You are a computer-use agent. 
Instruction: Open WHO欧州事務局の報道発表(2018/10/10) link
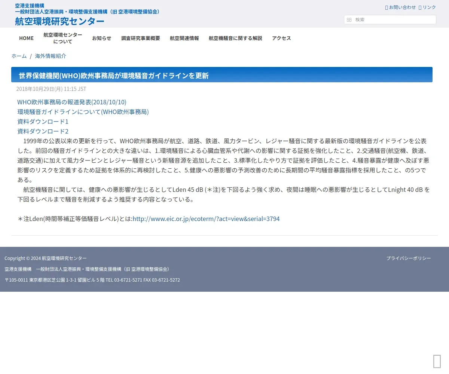[72, 102]
